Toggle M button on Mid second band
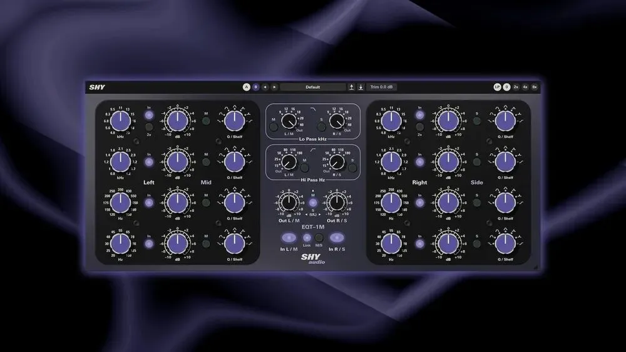The image size is (626, 352). pyautogui.click(x=206, y=161)
